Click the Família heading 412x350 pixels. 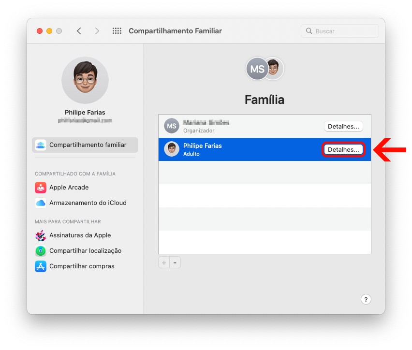(265, 100)
